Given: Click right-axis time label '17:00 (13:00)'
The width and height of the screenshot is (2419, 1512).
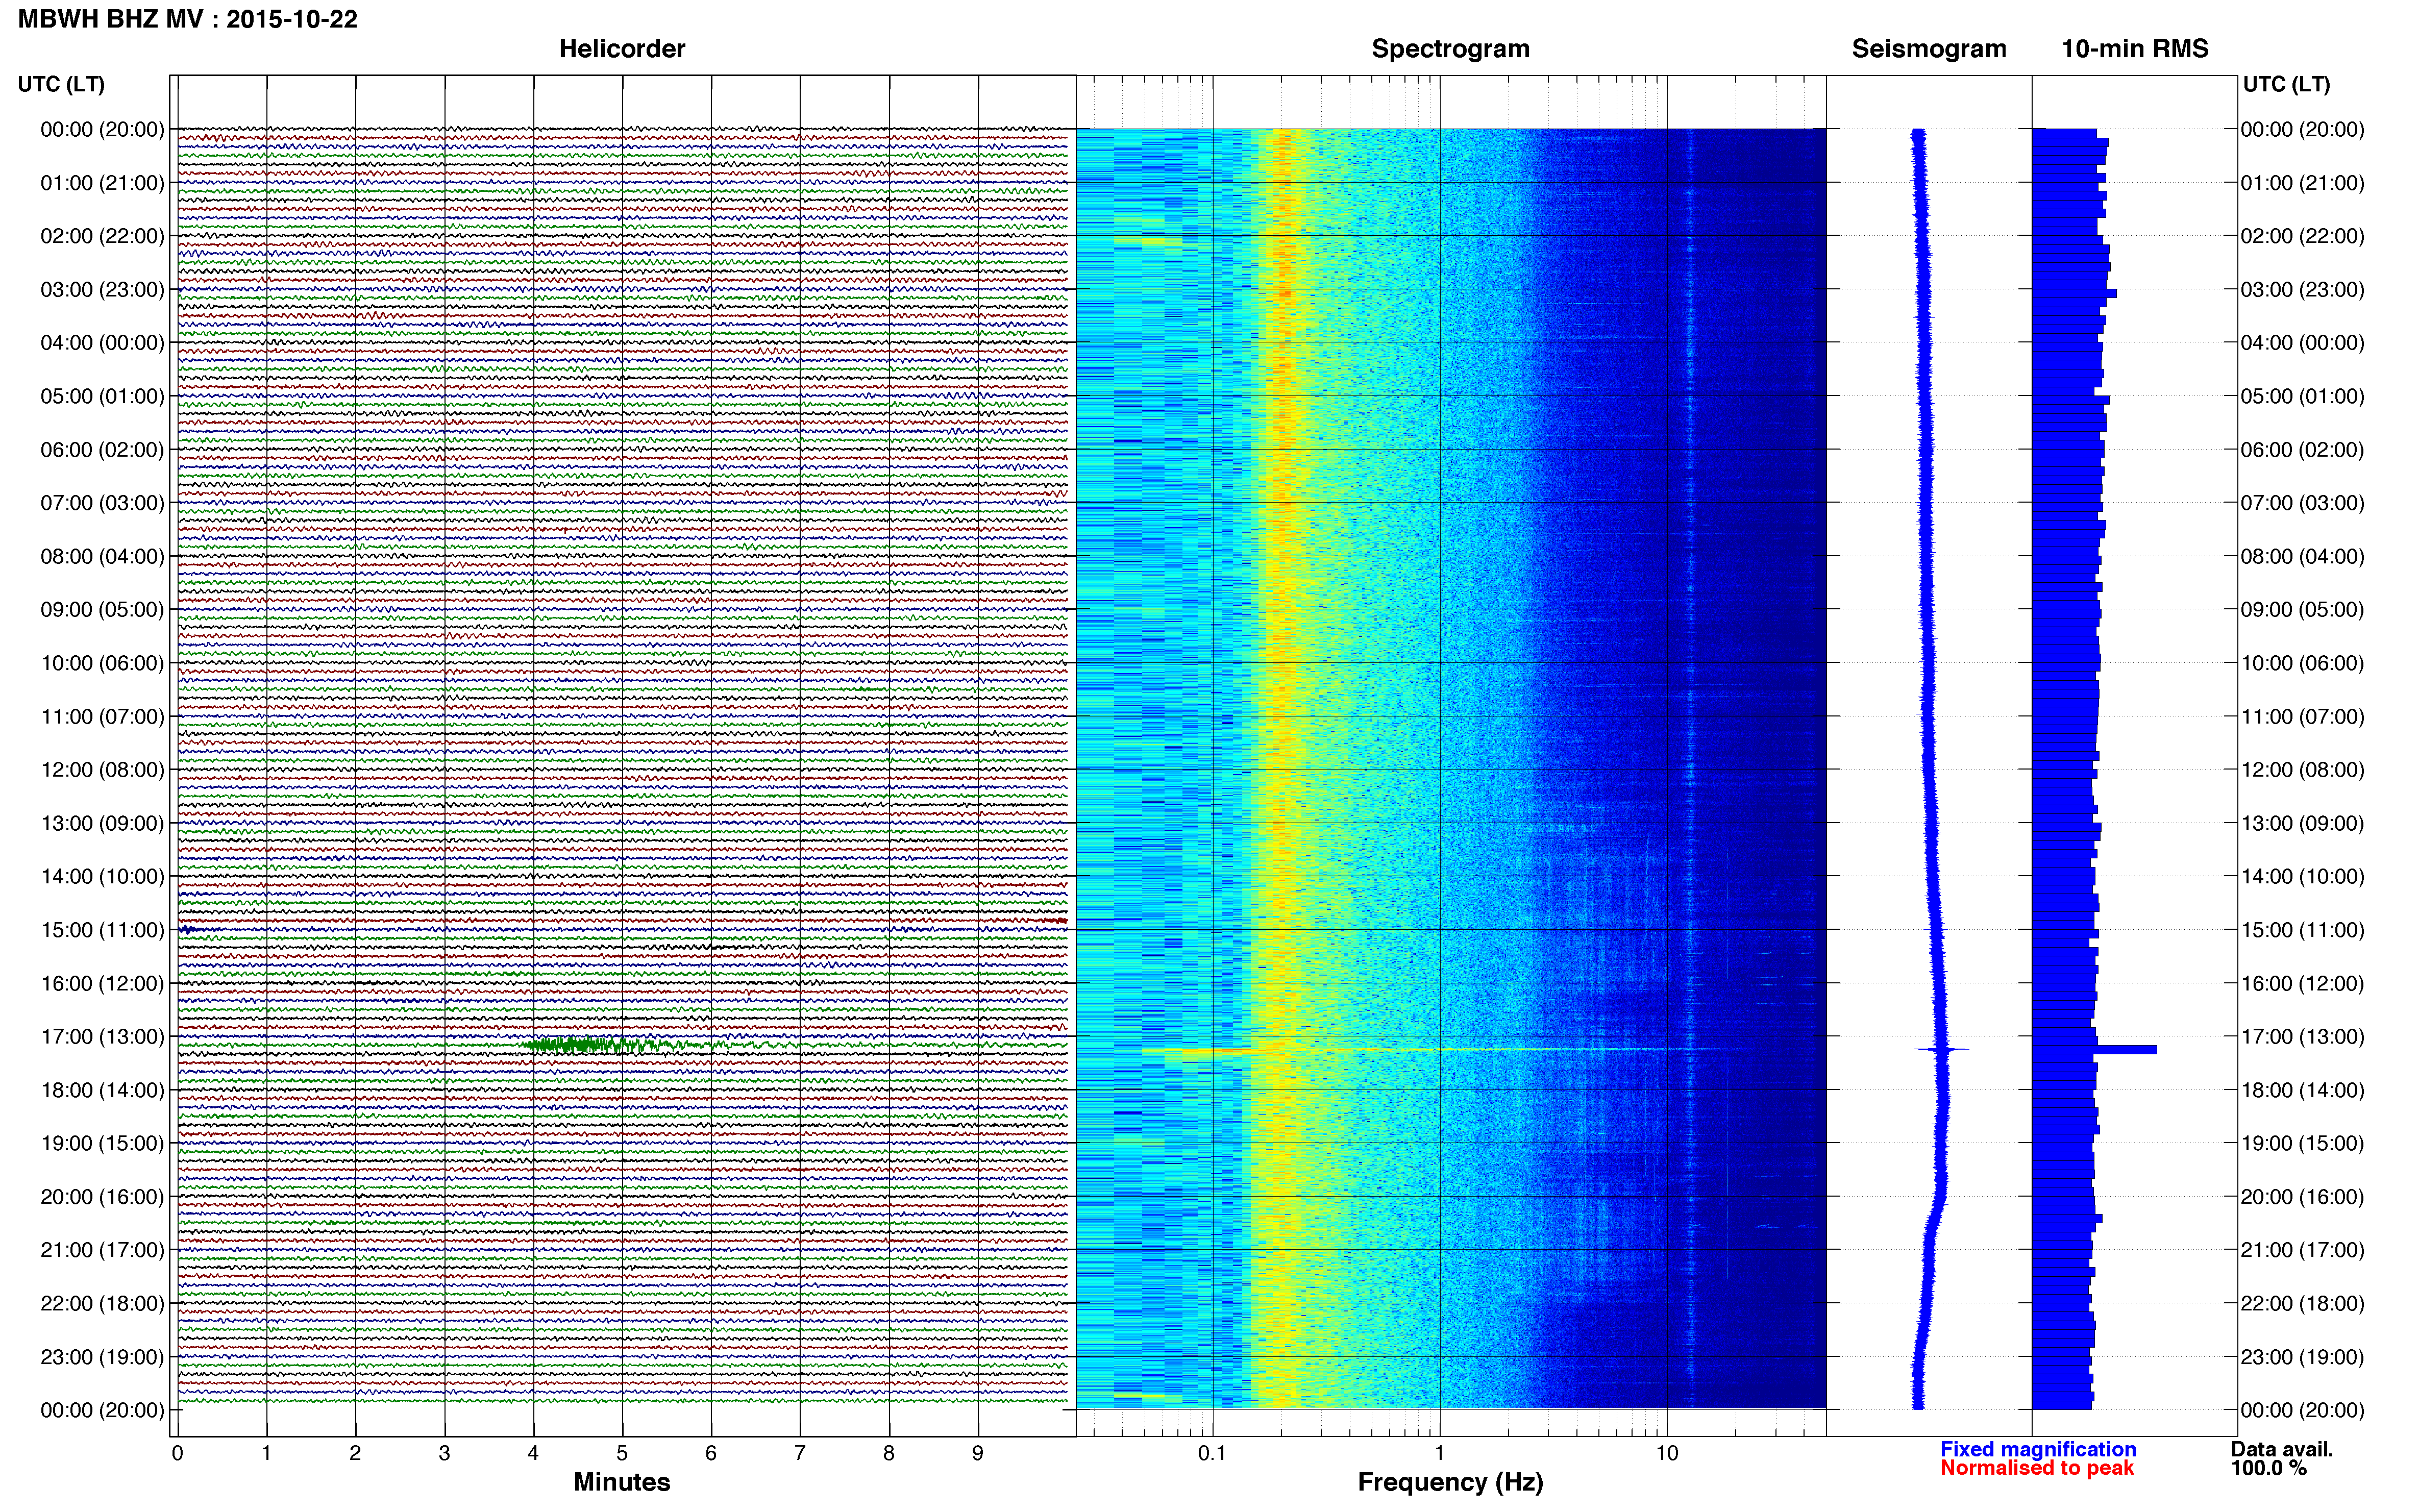Looking at the screenshot, I should (x=2302, y=1037).
